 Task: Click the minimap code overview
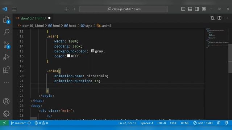coord(217,38)
